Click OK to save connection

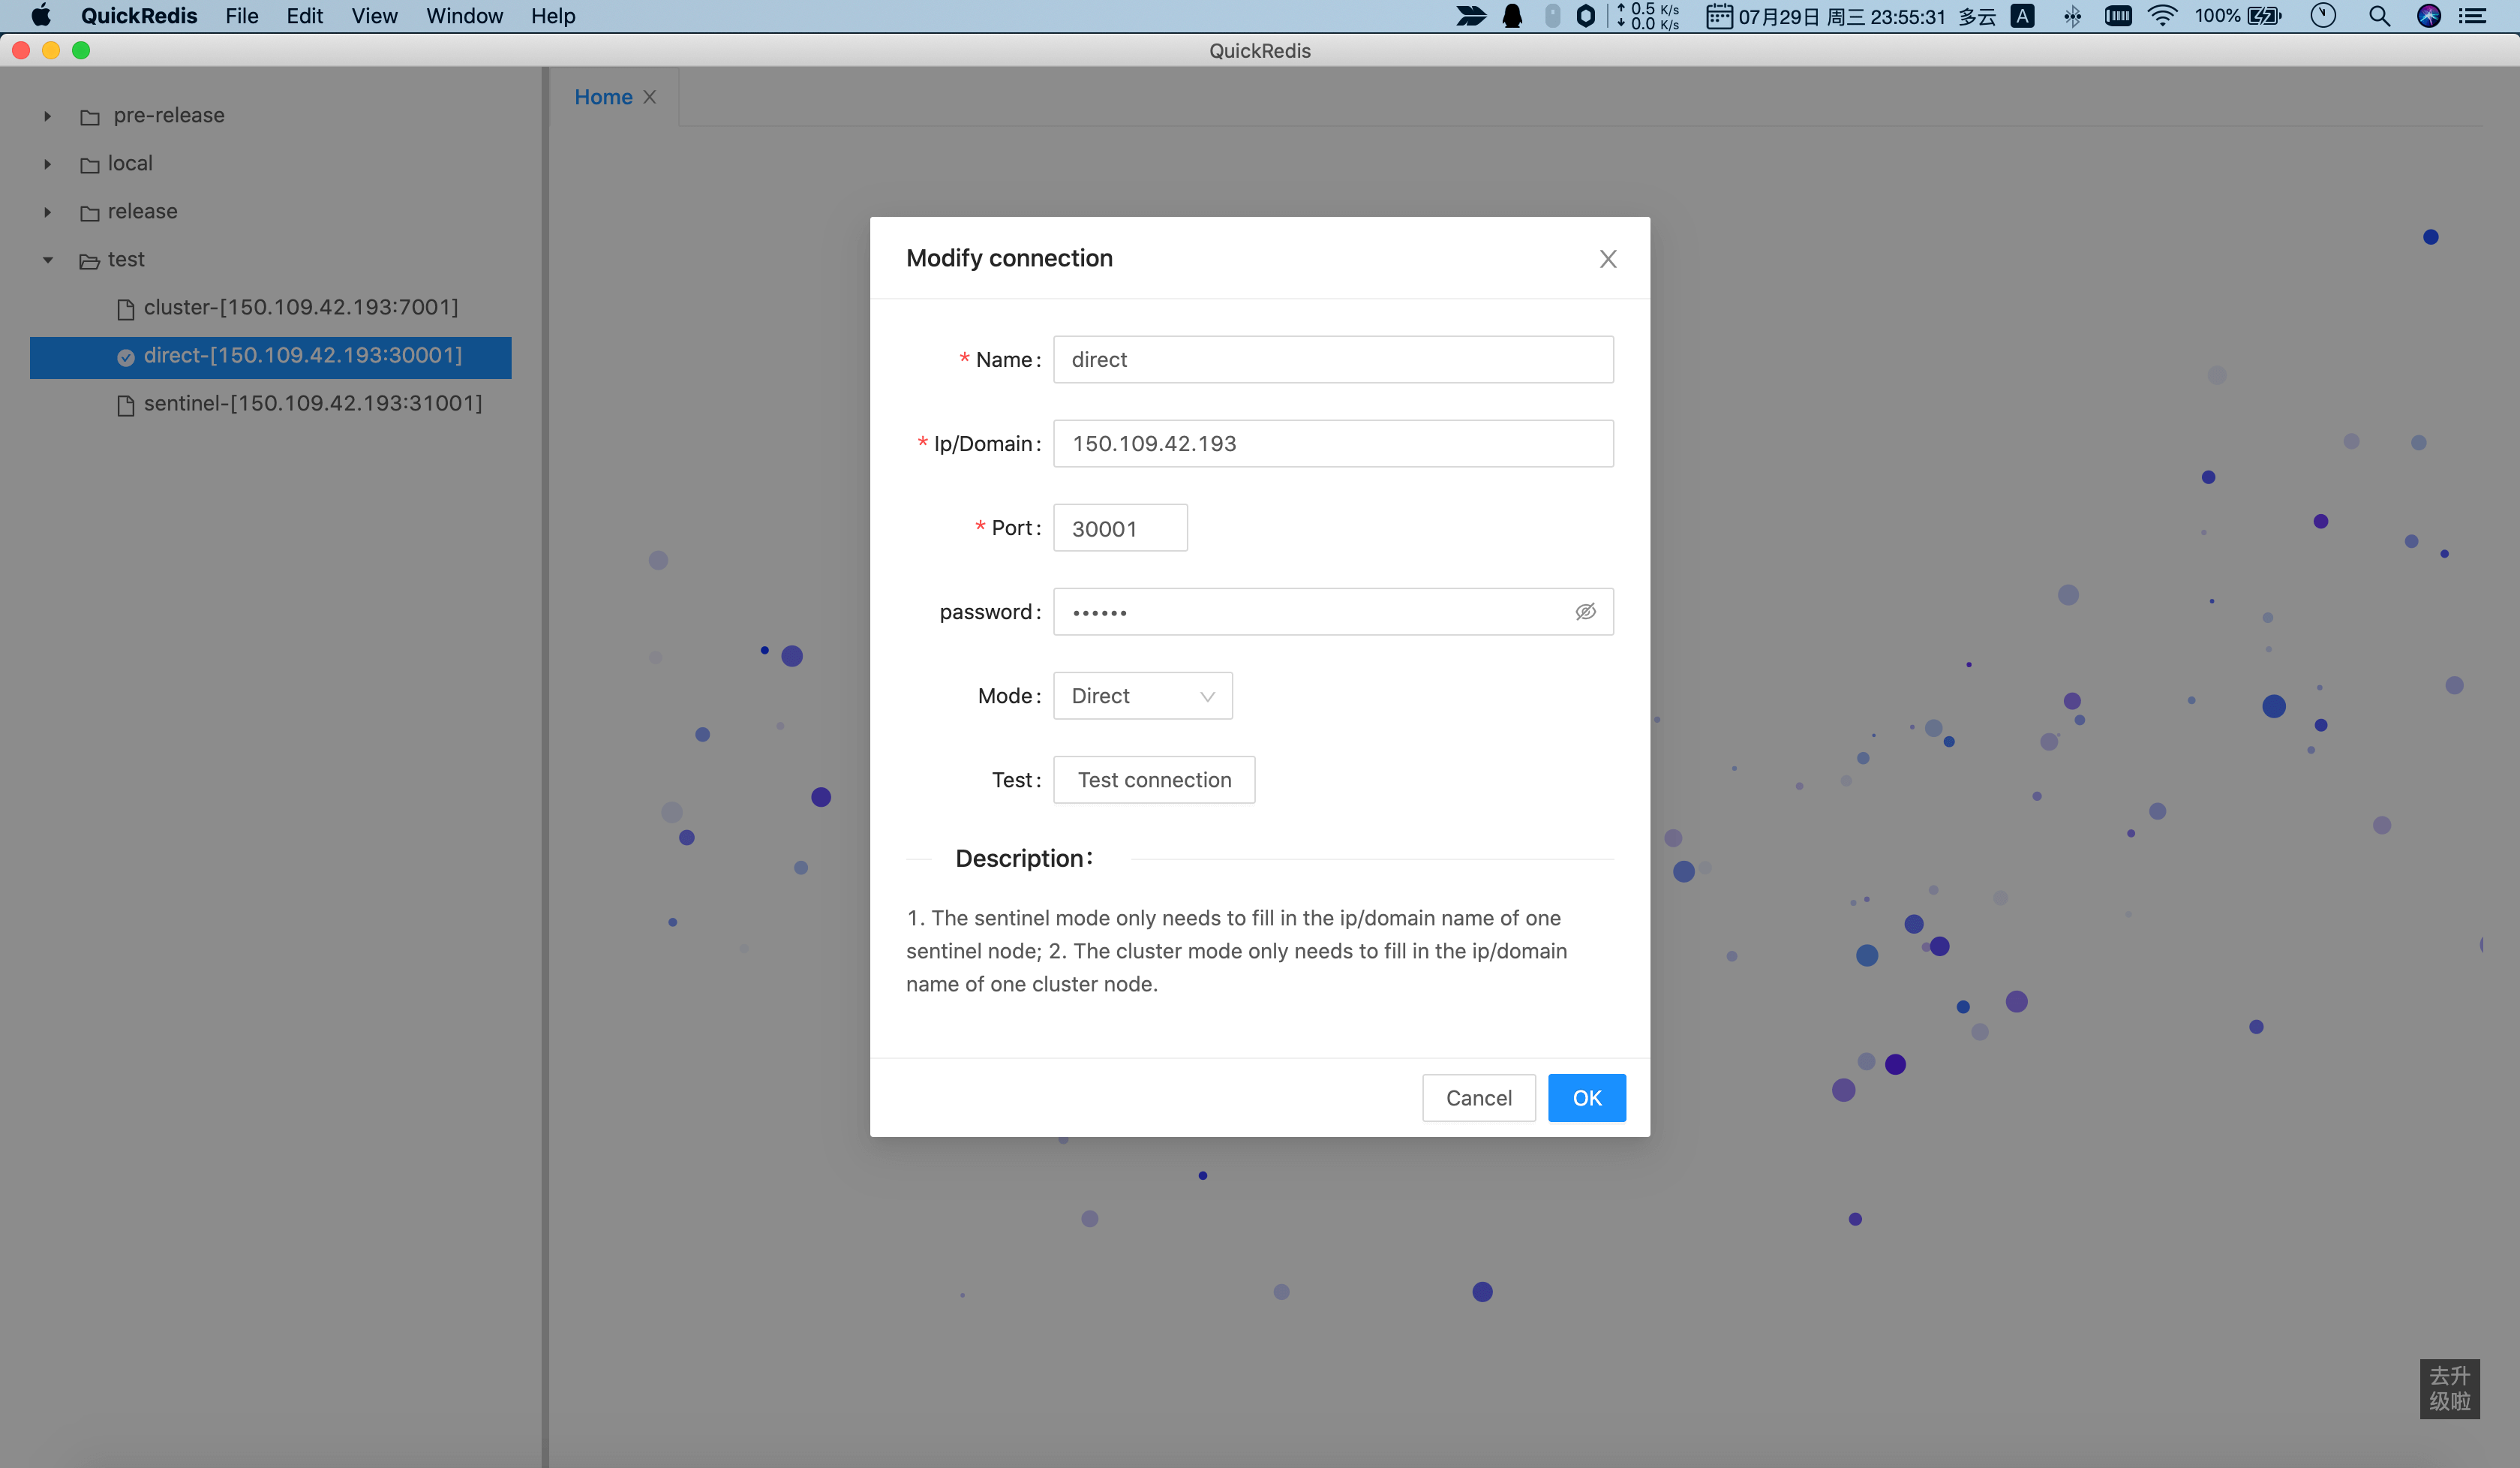tap(1587, 1097)
